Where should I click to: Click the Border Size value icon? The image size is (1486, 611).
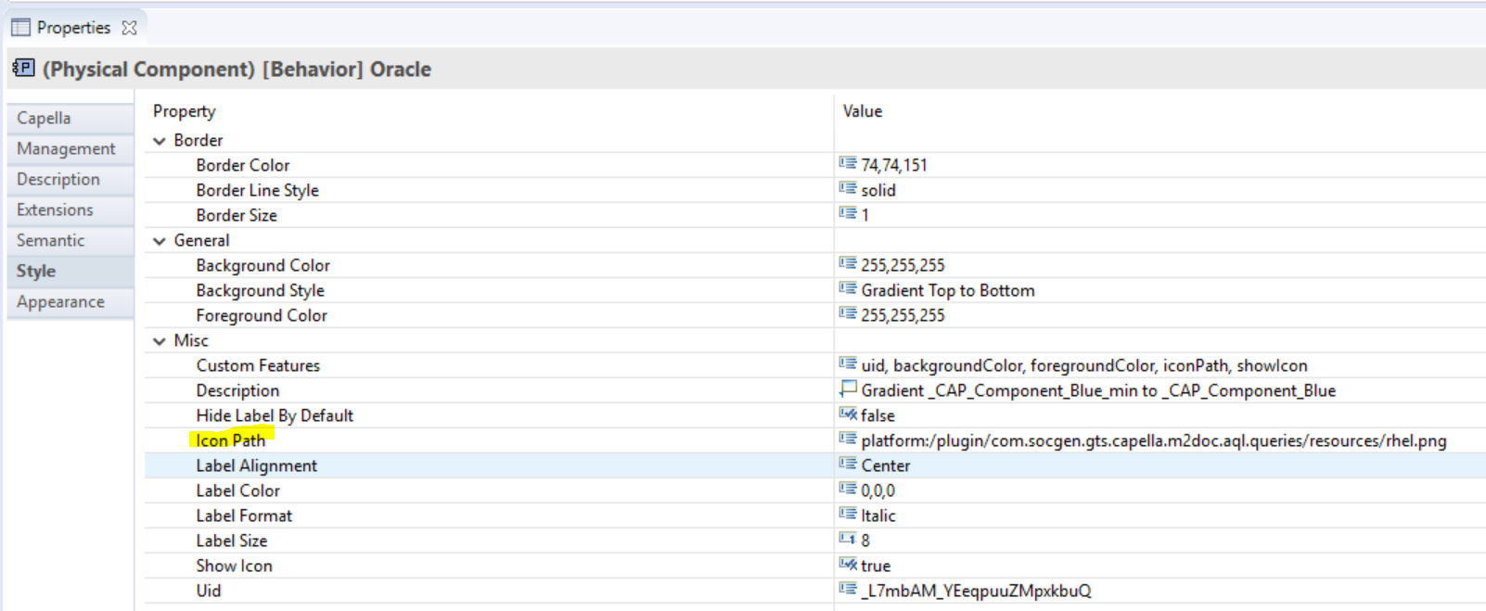tap(848, 213)
